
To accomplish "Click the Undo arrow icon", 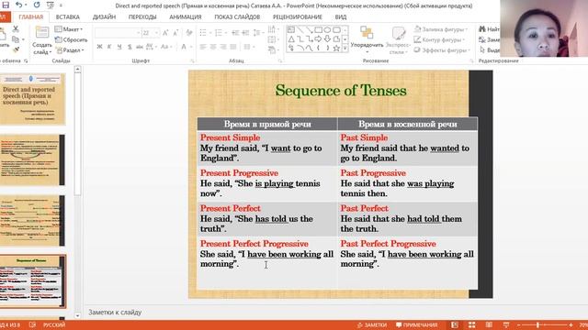I will coord(18,5).
